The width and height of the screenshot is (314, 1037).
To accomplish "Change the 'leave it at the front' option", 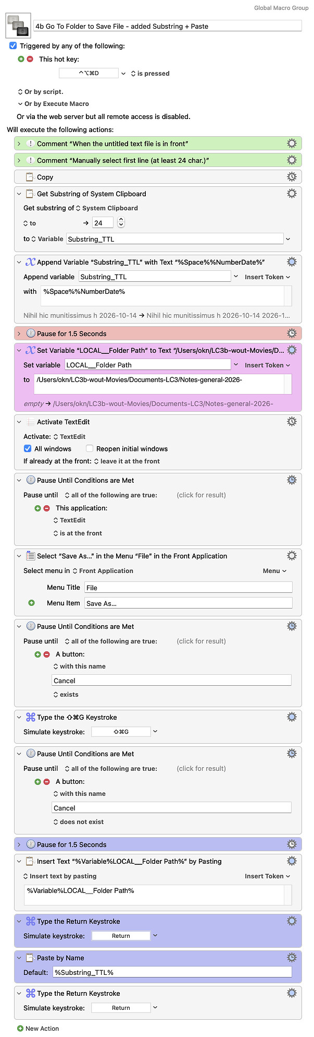I will click(x=127, y=461).
